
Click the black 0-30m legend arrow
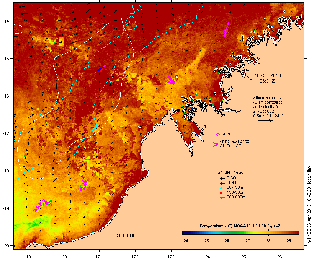(222, 178)
